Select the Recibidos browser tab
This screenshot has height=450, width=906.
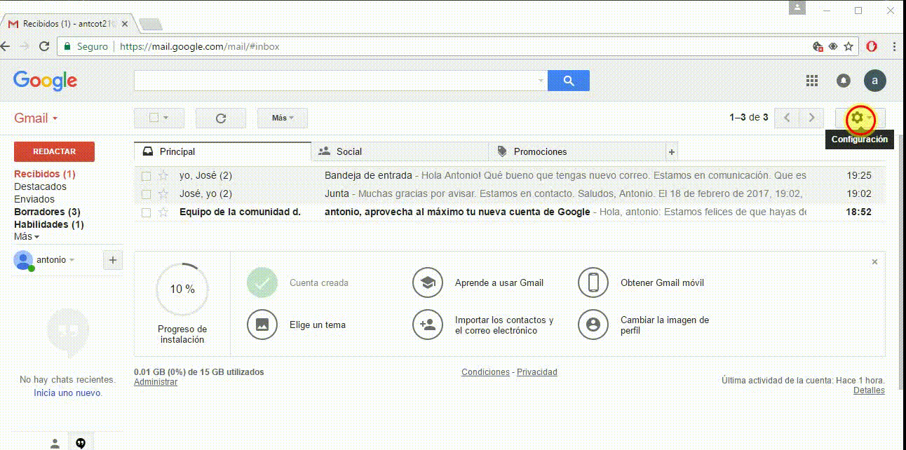click(x=69, y=23)
